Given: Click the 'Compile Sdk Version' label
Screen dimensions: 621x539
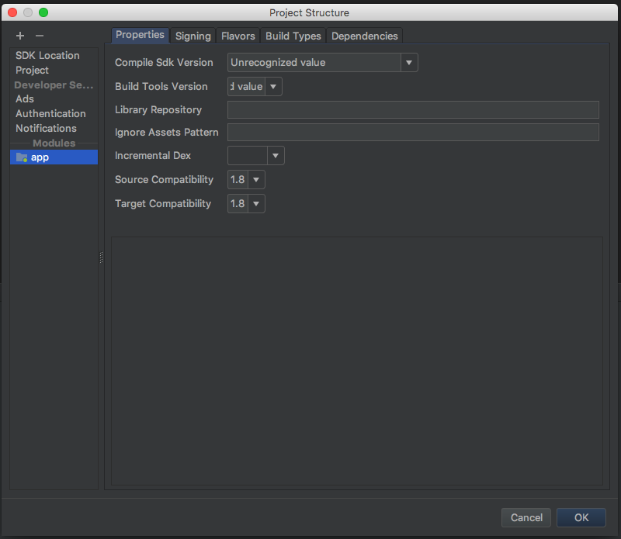Looking at the screenshot, I should point(164,63).
